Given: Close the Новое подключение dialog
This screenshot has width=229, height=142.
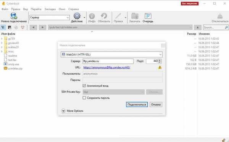Looking at the screenshot, I should point(163,46).
